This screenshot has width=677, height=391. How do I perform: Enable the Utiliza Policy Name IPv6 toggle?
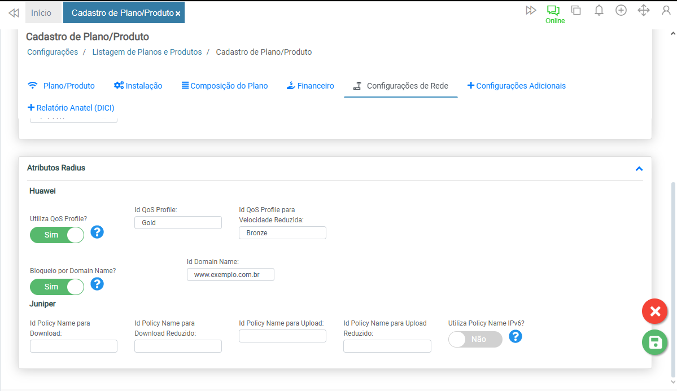point(475,339)
